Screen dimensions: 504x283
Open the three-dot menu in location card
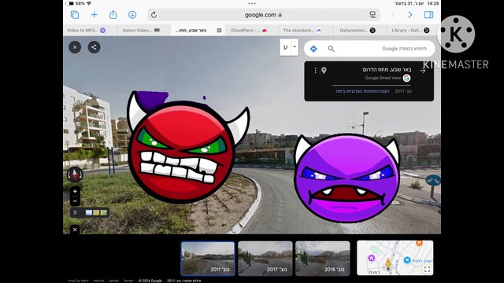click(315, 70)
